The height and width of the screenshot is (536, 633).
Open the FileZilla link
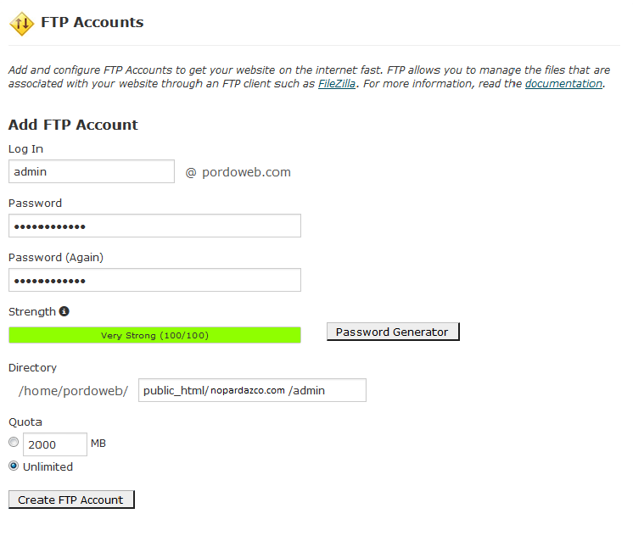(x=337, y=84)
